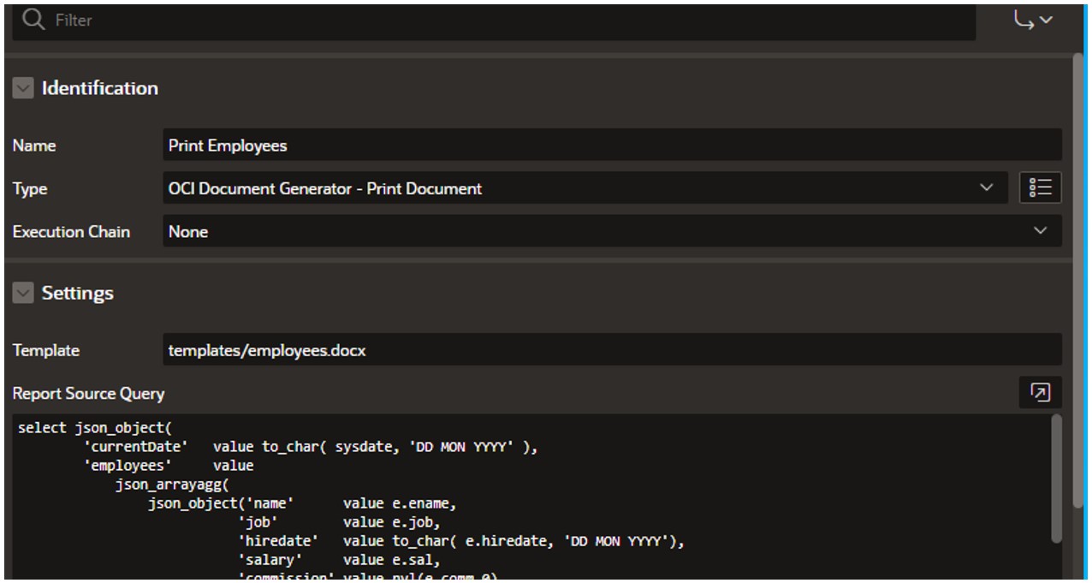Click the Report Source Query label
Screen dimensions: 1092x583
pos(88,393)
